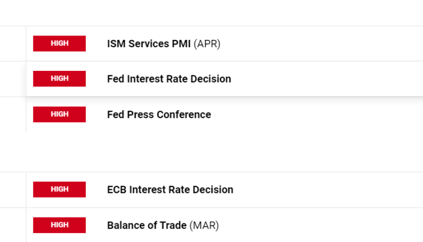This screenshot has width=423, height=242.
Task: Expand the ISM Services PMI row at its right side
Action: [367, 44]
